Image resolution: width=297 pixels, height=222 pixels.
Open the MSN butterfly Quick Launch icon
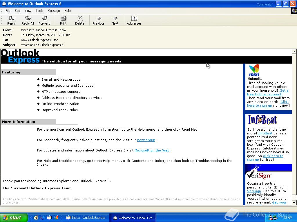[x=56, y=218]
